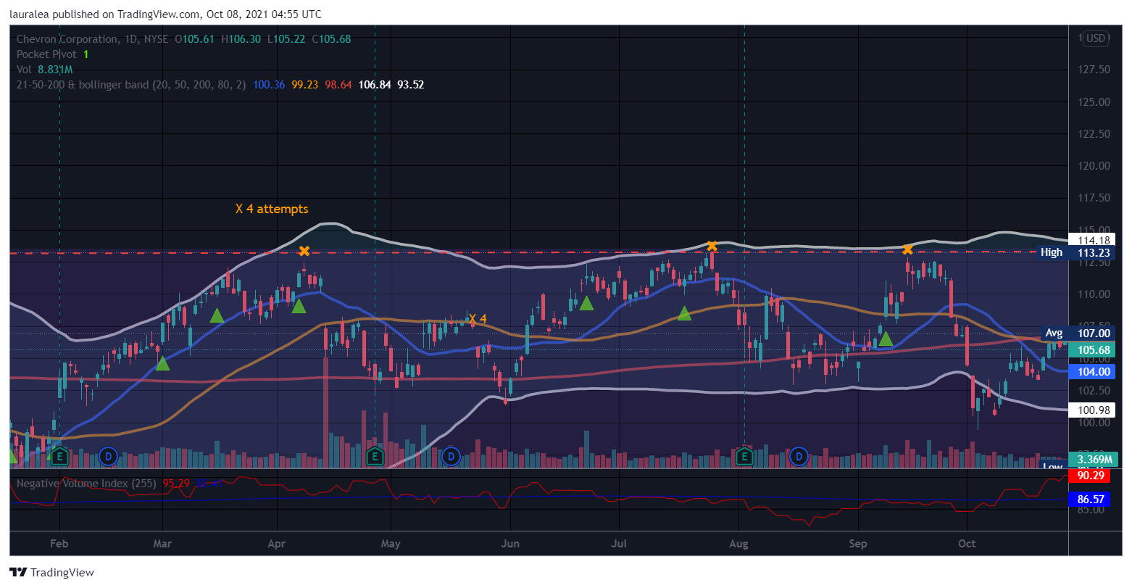The height and width of the screenshot is (588, 1132).
Task: Click the 3.369M volume label
Action: 1094,459
